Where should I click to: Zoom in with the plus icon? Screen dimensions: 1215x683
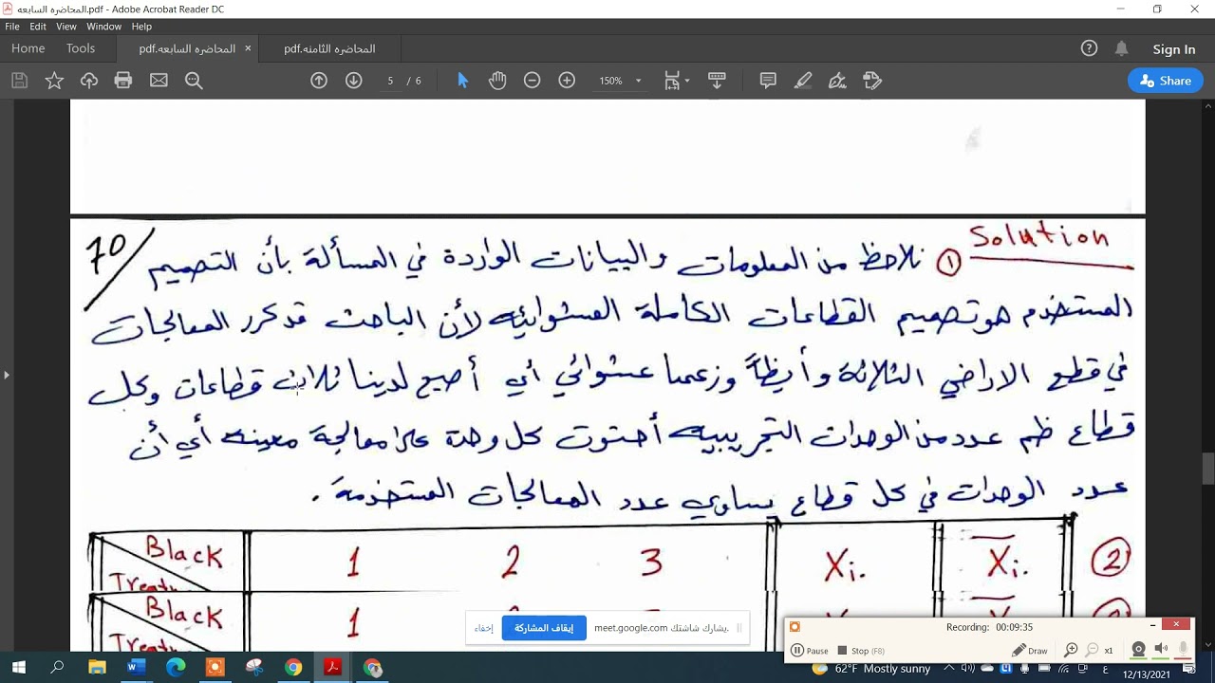[567, 81]
